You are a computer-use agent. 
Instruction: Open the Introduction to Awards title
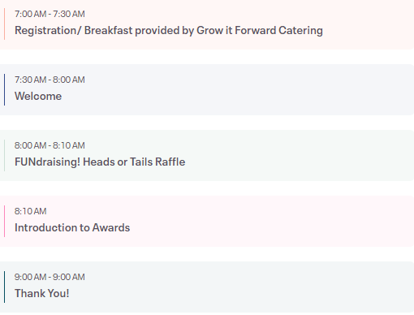point(72,227)
